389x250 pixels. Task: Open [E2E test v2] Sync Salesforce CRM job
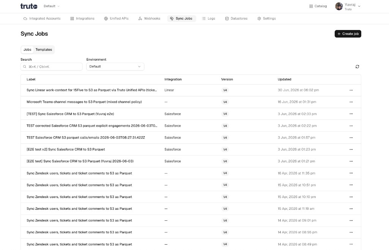coord(66,149)
